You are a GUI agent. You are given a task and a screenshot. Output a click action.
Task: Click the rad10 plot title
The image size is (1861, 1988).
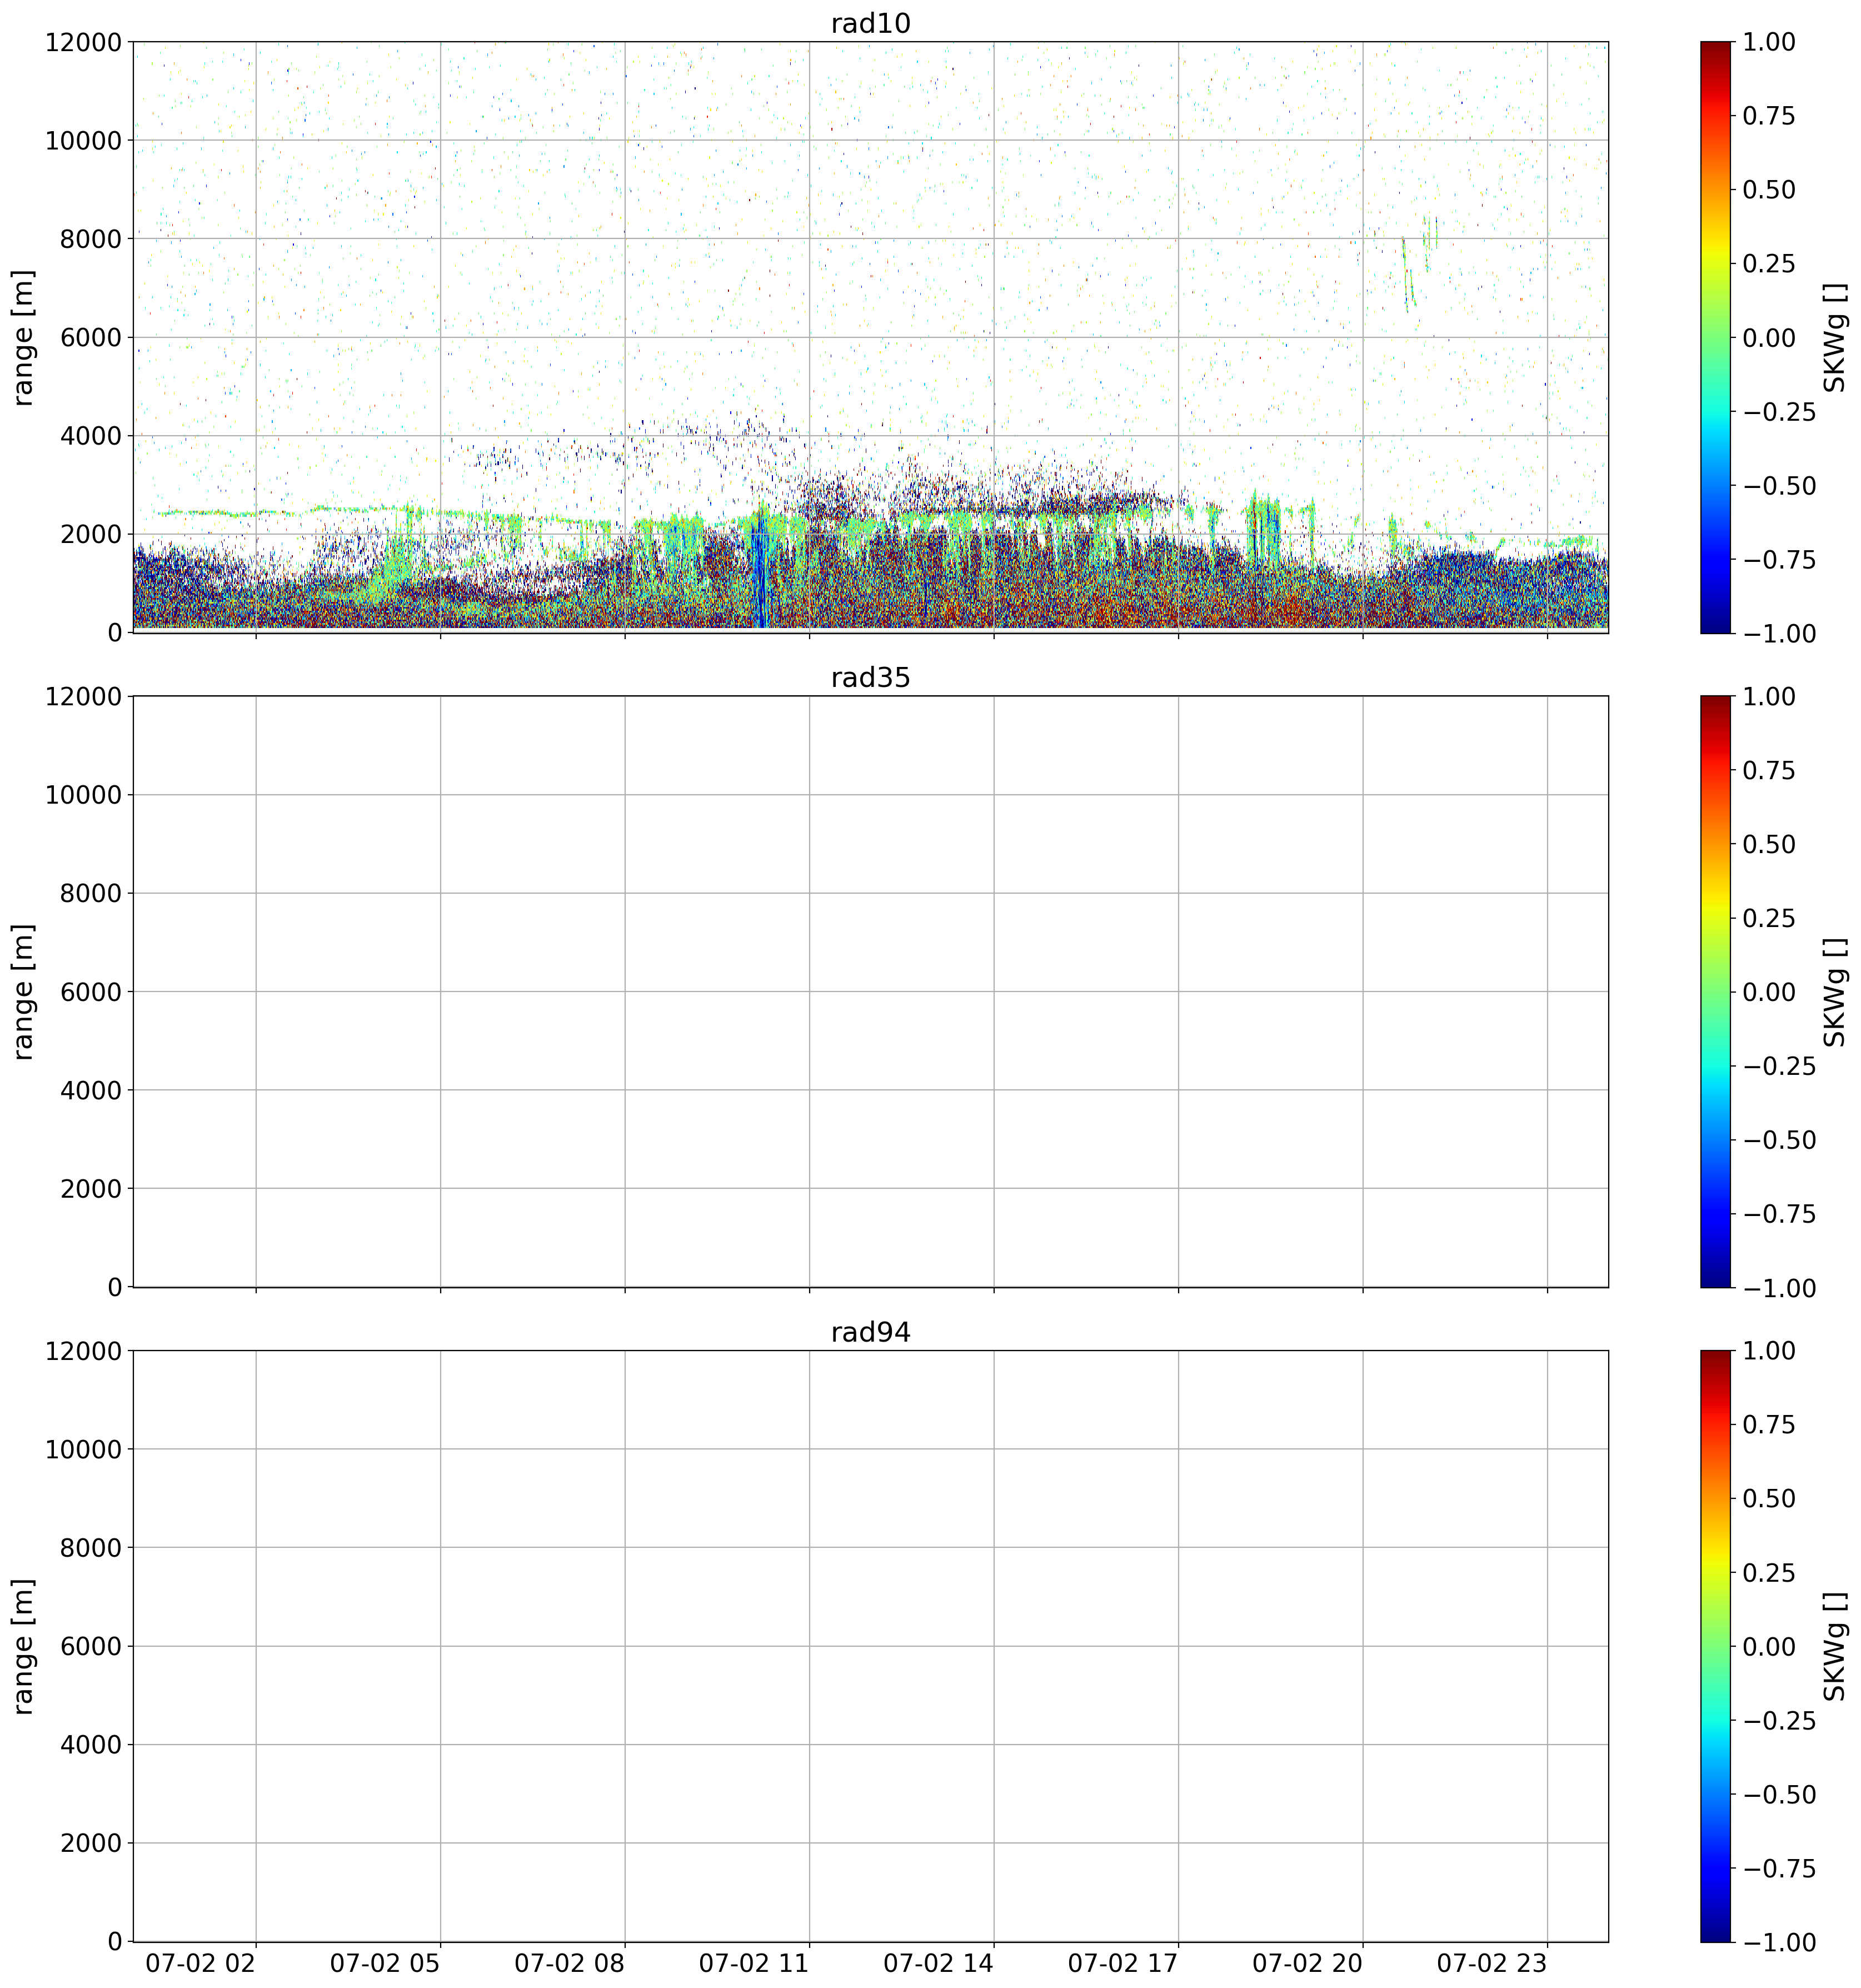tap(870, 23)
